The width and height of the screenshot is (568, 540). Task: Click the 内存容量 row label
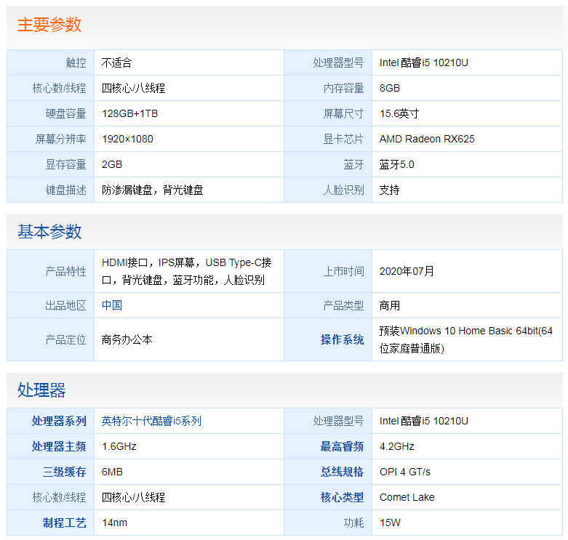(343, 88)
